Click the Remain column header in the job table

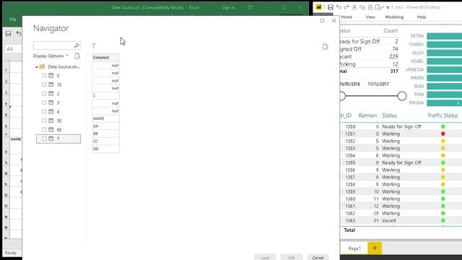[x=367, y=116]
